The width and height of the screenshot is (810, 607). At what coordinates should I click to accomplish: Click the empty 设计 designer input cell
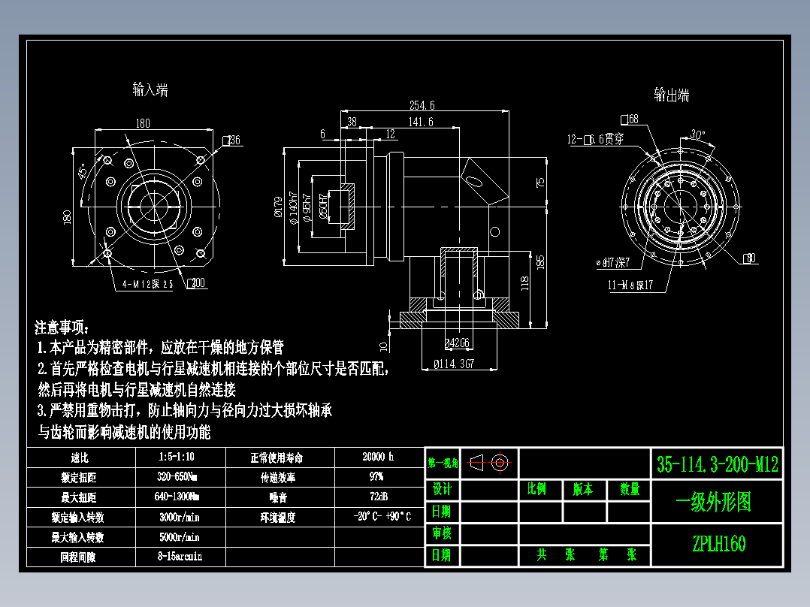pos(488,488)
